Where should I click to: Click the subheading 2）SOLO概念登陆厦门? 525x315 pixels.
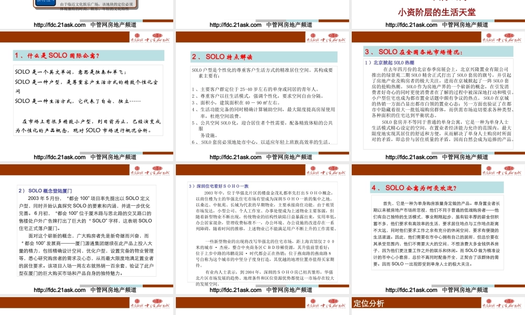(45, 191)
